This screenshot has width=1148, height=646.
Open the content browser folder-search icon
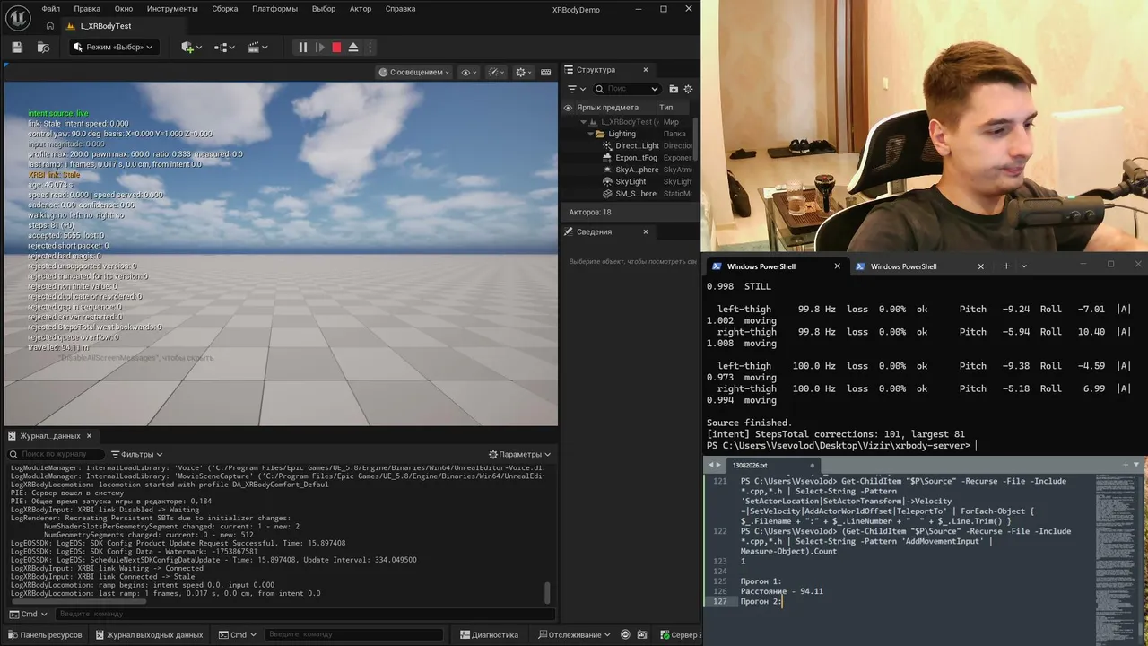pos(43,47)
